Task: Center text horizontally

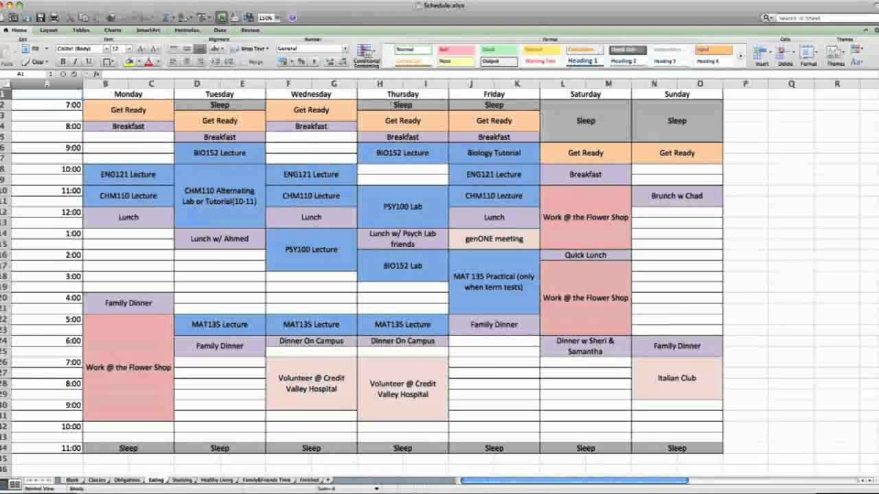Action: click(x=186, y=62)
